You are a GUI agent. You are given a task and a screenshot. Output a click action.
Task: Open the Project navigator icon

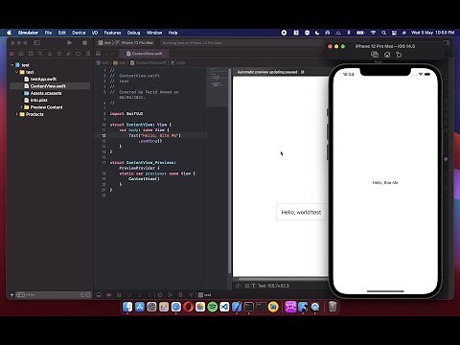pyautogui.click(x=11, y=54)
